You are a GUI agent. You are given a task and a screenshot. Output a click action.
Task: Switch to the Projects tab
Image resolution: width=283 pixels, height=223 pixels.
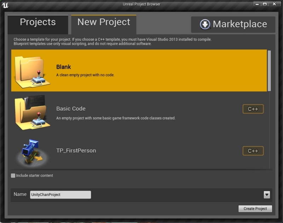coord(38,24)
